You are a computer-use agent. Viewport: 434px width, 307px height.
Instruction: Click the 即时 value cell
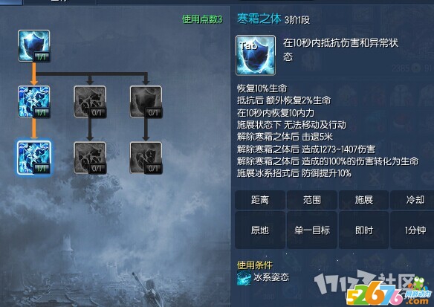coord(363,230)
